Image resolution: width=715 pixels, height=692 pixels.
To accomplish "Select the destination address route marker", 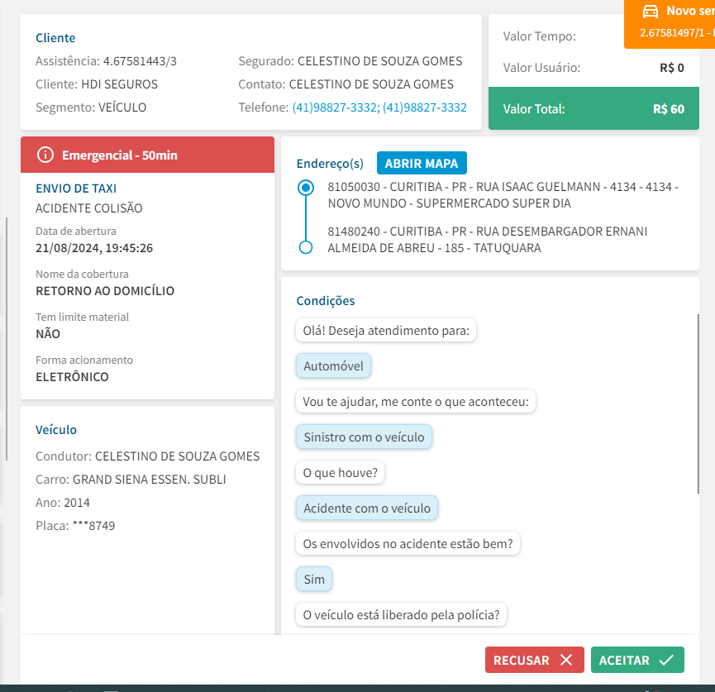I will [306, 247].
